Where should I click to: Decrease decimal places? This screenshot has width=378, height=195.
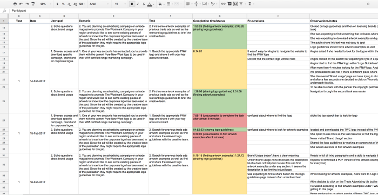click(69, 4)
